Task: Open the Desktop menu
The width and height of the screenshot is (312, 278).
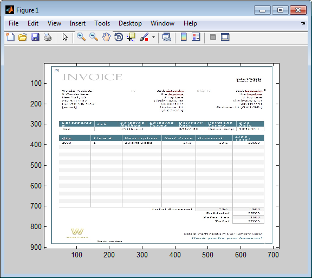Action: coord(130,23)
